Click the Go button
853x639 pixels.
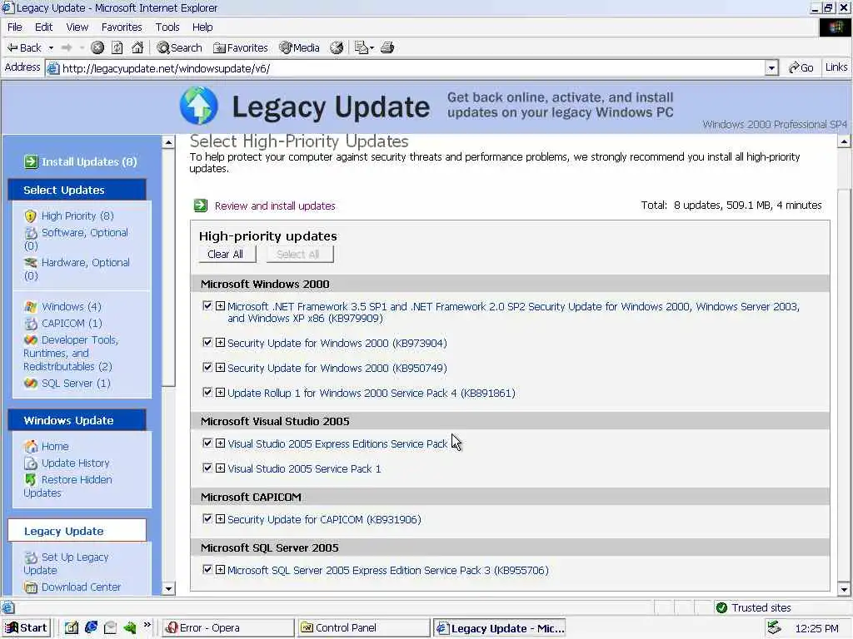click(x=801, y=68)
